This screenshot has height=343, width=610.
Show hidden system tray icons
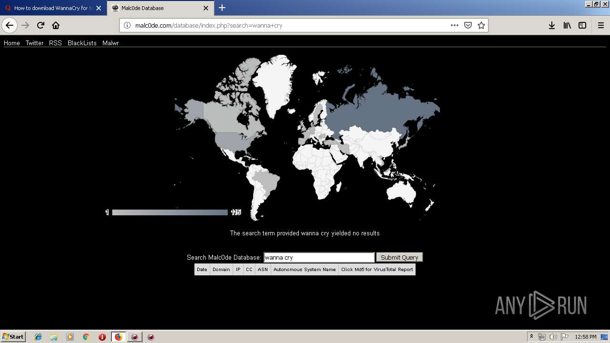tap(531, 337)
